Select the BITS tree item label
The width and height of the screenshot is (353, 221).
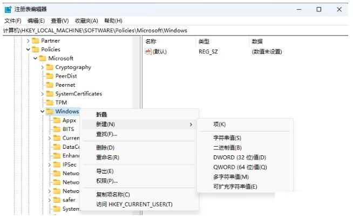point(69,129)
